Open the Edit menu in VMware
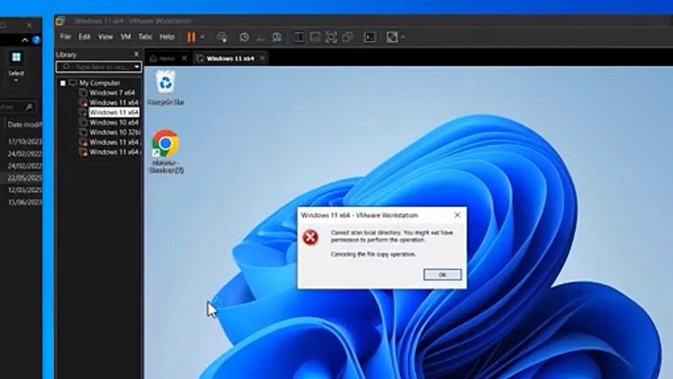The width and height of the screenshot is (673, 379). [x=84, y=37]
